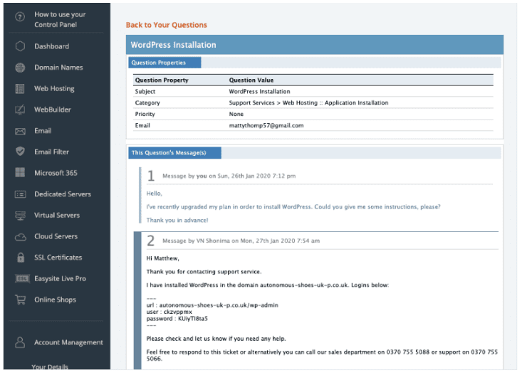Open the Email sidebar entry
Image resolution: width=522 pixels, height=375 pixels.
coord(43,131)
